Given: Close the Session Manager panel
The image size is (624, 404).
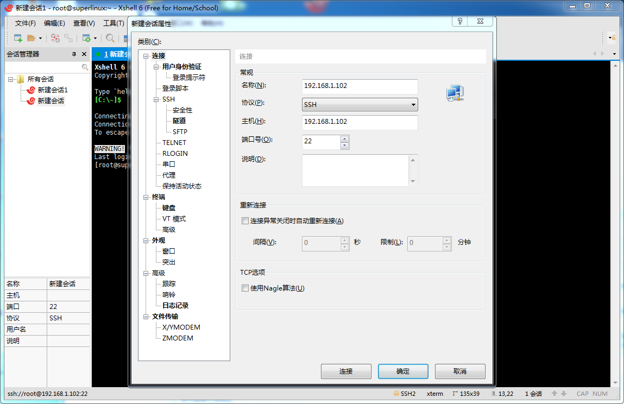Looking at the screenshot, I should (x=84, y=54).
